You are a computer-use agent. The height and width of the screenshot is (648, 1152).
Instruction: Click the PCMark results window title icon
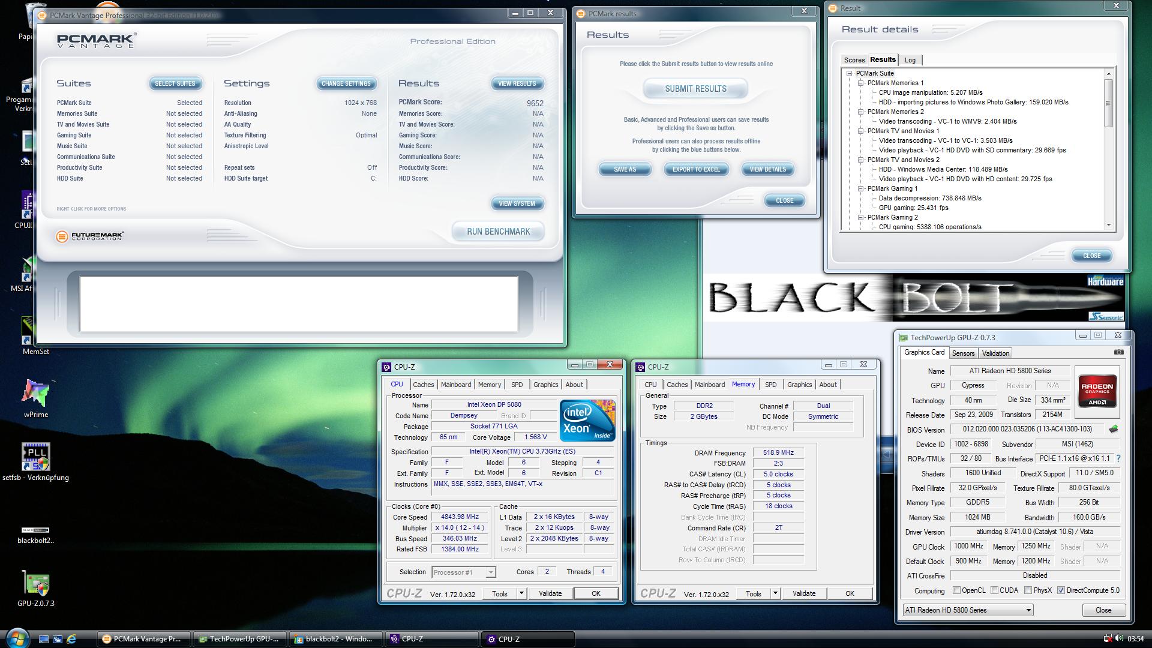(581, 14)
